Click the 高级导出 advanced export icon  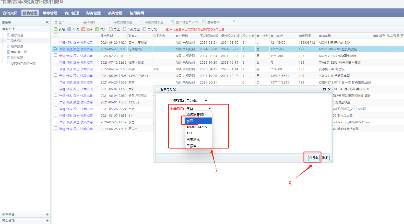pos(125,29)
